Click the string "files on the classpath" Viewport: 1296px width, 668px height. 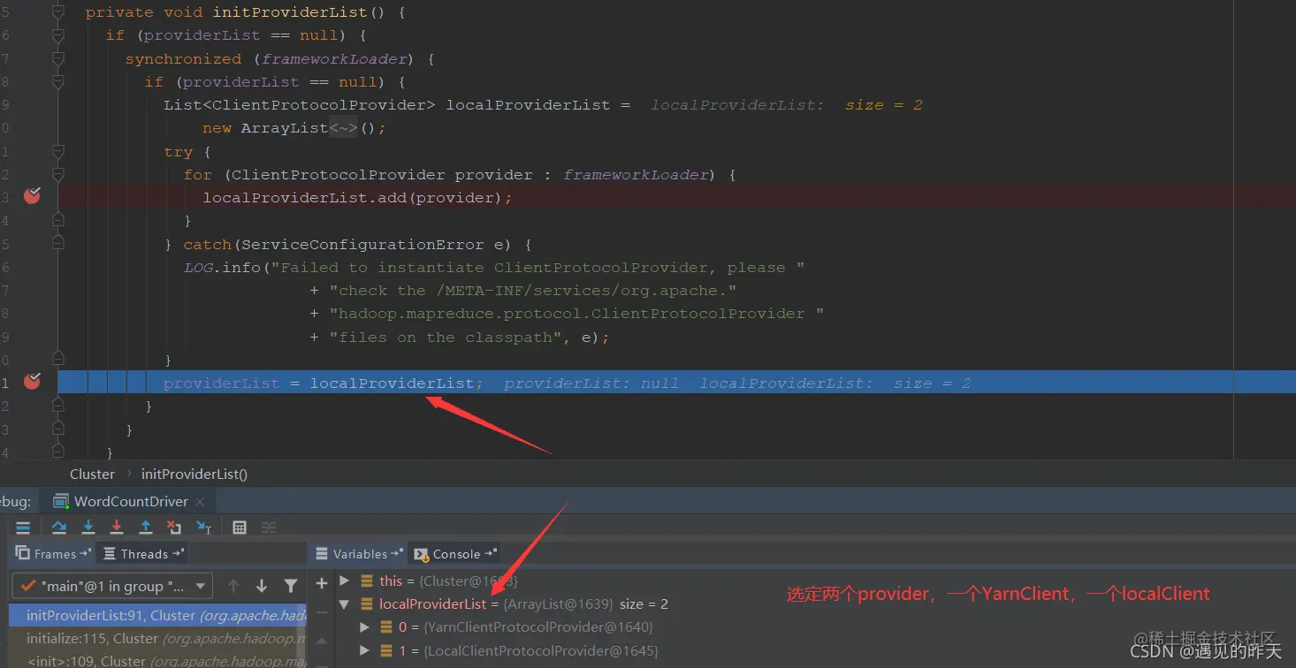(444, 338)
